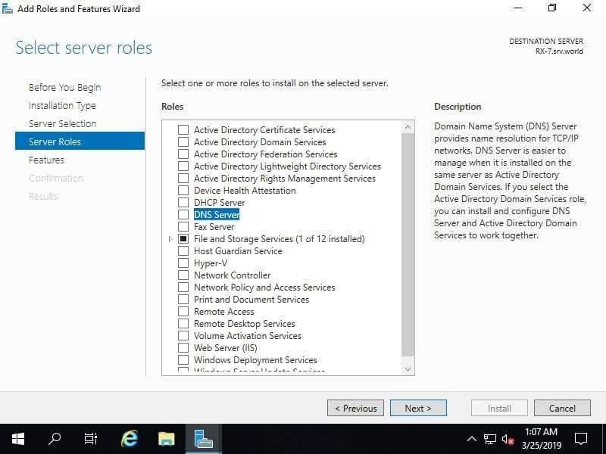This screenshot has height=454, width=606.
Task: Cancel the Add Roles wizard
Action: coord(562,408)
